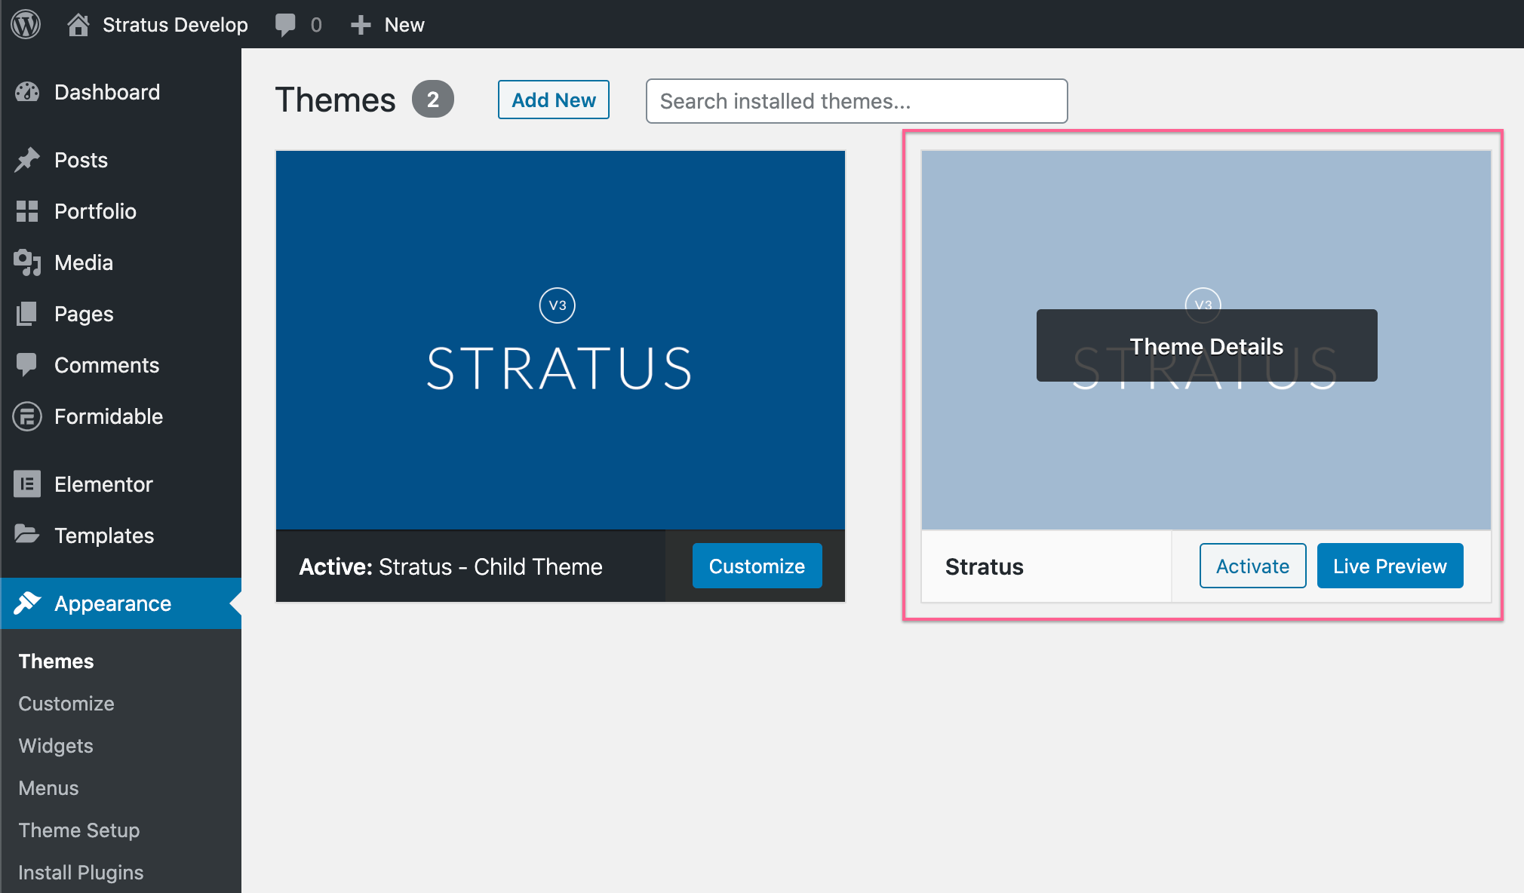Click the 'Active: Stratus - Child Theme' label
1524x893 pixels.
[x=450, y=566]
